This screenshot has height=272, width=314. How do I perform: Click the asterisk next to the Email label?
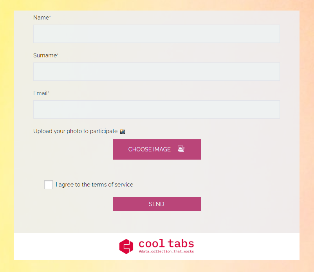click(x=48, y=91)
